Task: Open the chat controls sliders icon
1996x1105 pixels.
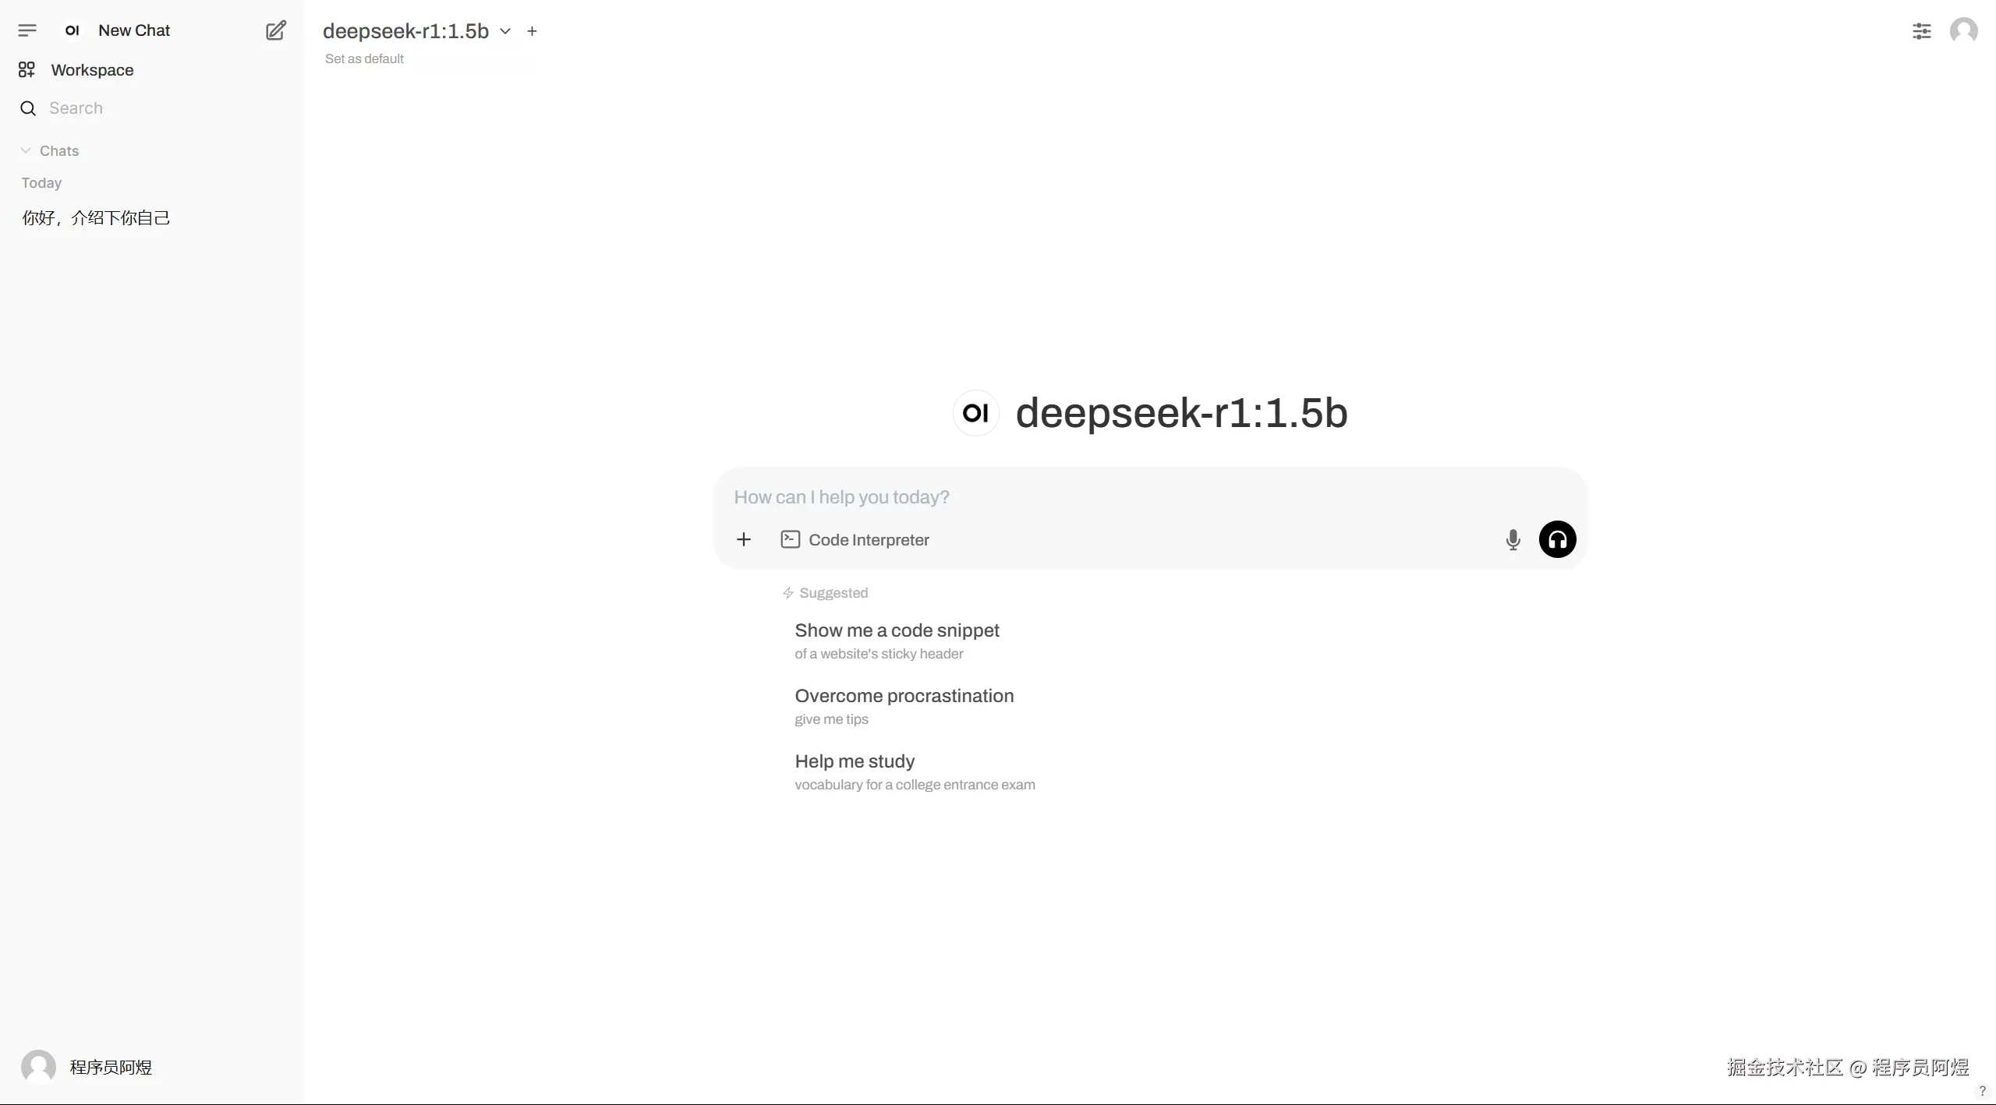Action: coord(1921,31)
